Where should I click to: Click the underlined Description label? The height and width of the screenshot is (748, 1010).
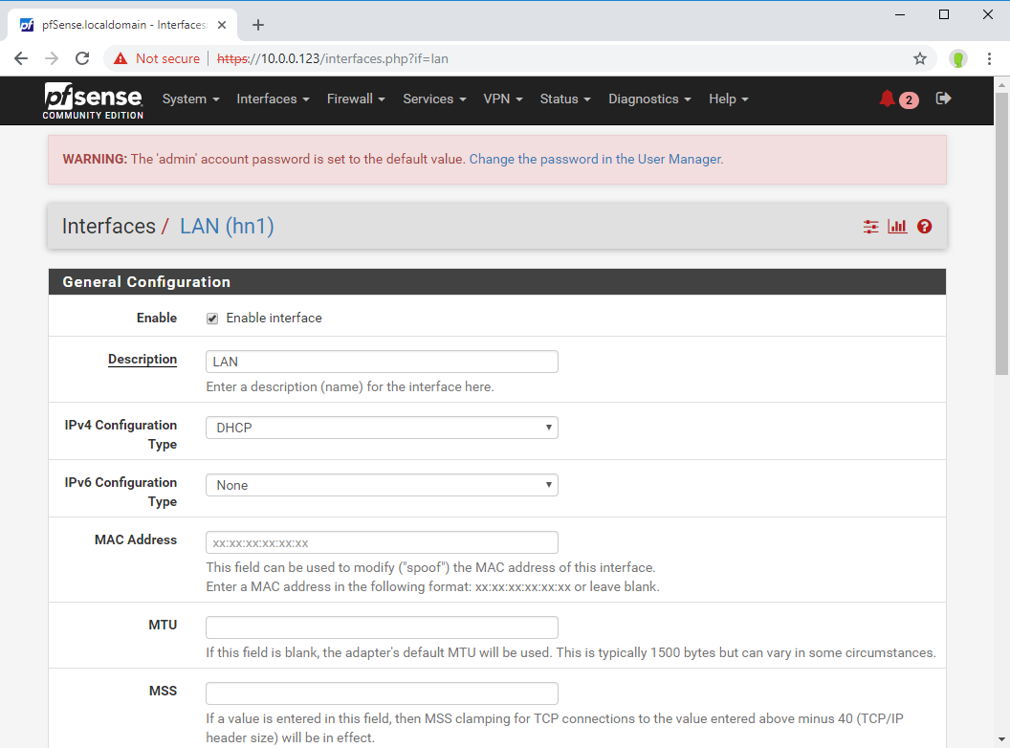pyautogui.click(x=143, y=360)
